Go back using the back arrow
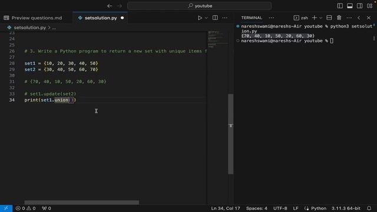The image size is (377, 212). [x=110, y=6]
